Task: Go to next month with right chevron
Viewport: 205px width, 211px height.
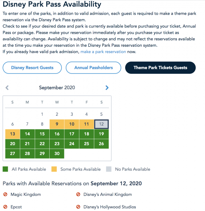Action: tap(107, 88)
